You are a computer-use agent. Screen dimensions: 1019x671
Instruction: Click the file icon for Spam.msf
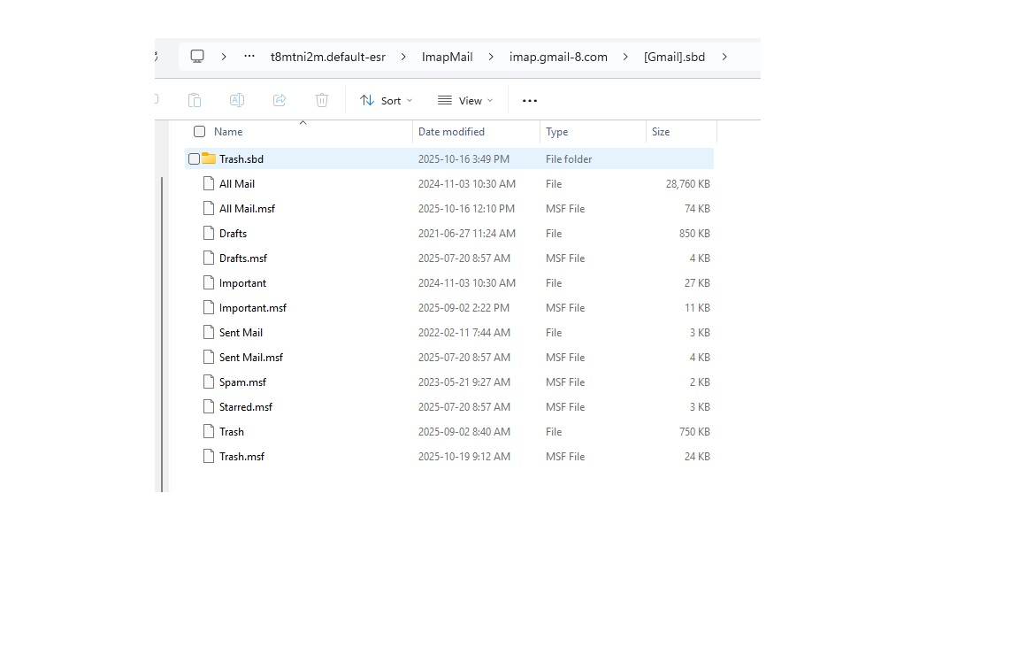[209, 382]
